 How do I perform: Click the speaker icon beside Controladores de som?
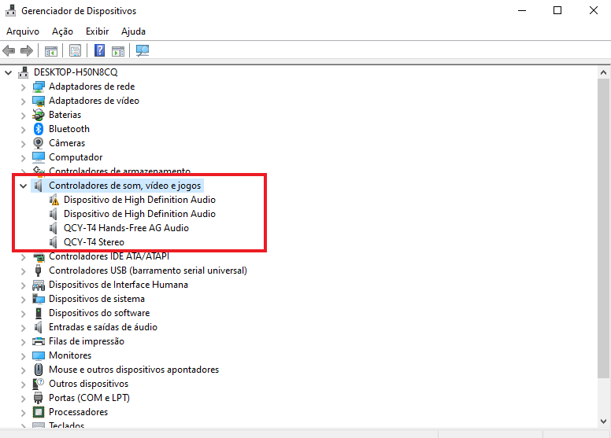[x=38, y=186]
